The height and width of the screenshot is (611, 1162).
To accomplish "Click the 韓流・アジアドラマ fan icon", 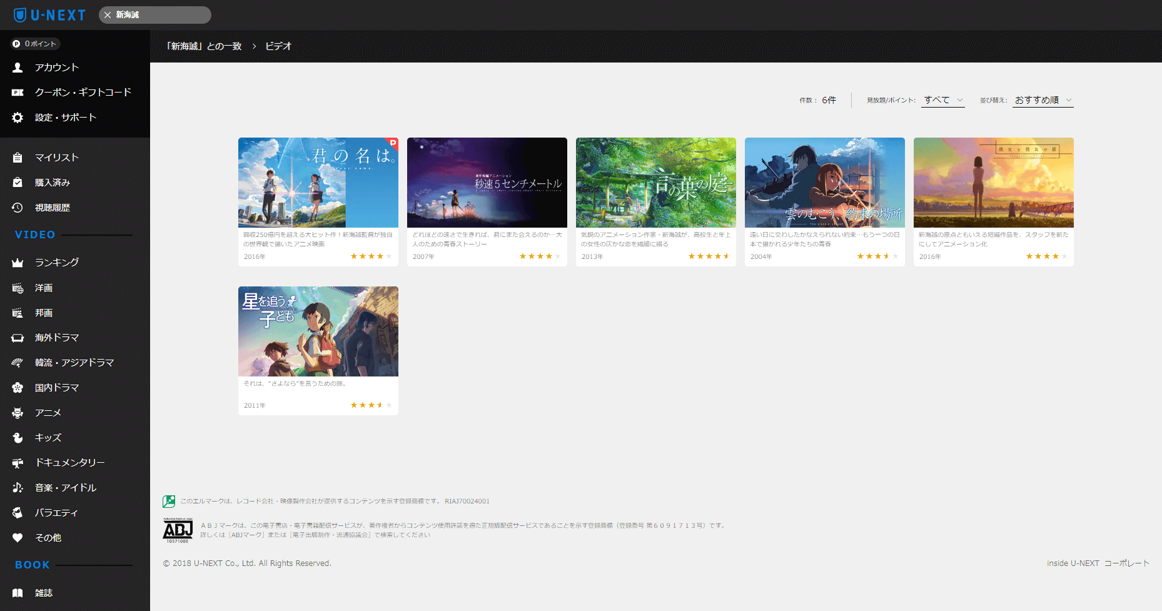I will (18, 363).
